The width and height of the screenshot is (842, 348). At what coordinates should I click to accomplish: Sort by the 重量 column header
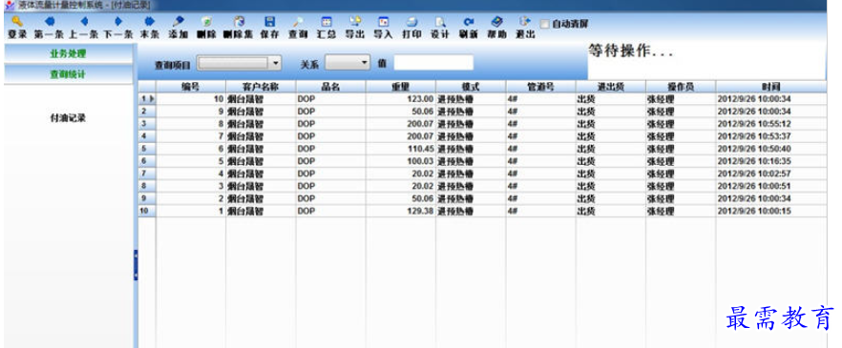(x=401, y=87)
